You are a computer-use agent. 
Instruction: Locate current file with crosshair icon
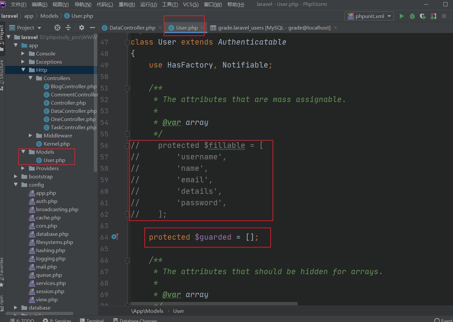click(x=57, y=28)
